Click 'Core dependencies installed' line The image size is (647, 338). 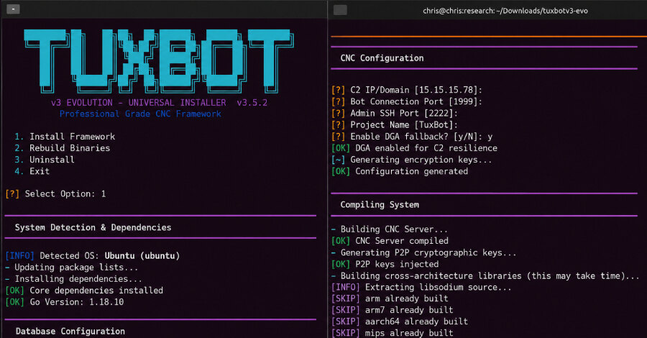tap(84, 291)
